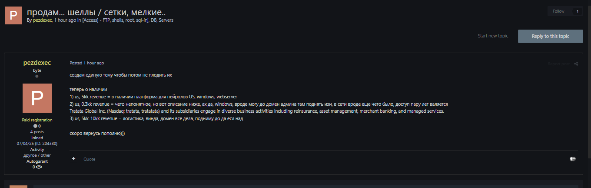Toggle Follow for this topic
591x188 pixels.
point(558,11)
